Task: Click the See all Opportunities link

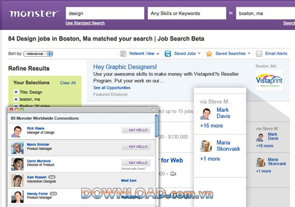Action: [112, 88]
